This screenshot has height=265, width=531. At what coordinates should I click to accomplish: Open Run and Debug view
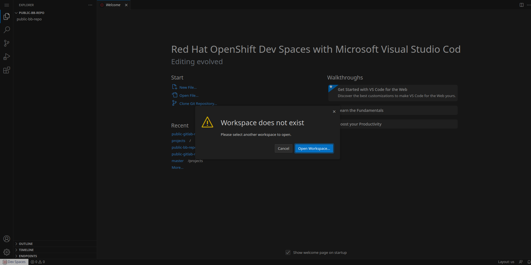pyautogui.click(x=7, y=57)
